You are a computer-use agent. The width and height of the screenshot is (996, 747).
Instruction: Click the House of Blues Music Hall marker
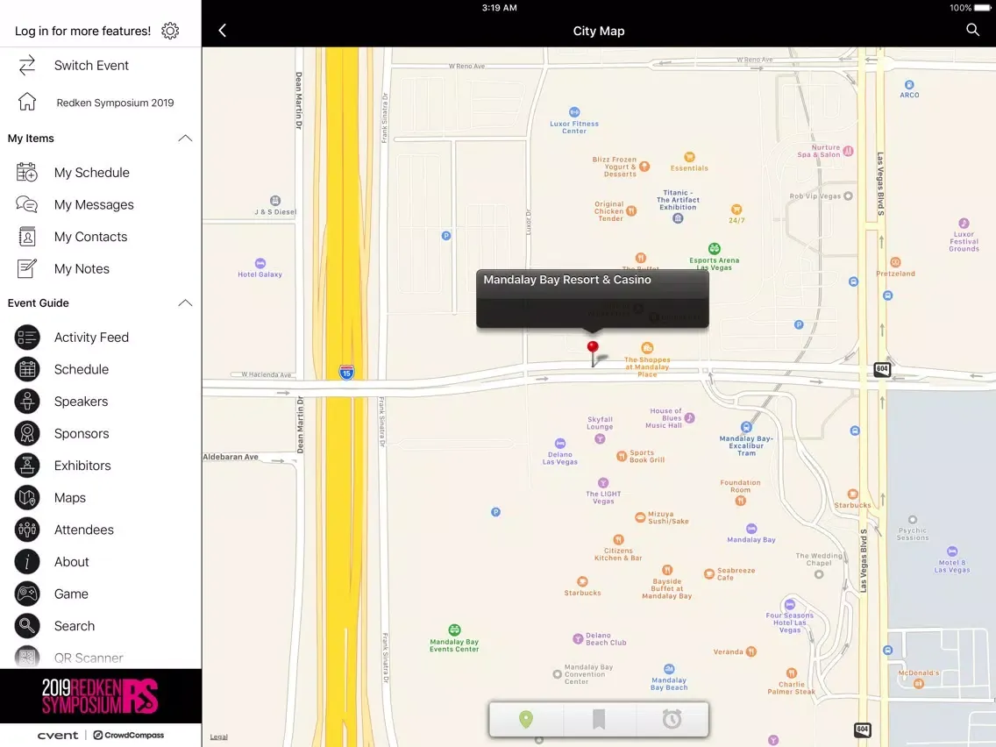pyautogui.click(x=690, y=418)
